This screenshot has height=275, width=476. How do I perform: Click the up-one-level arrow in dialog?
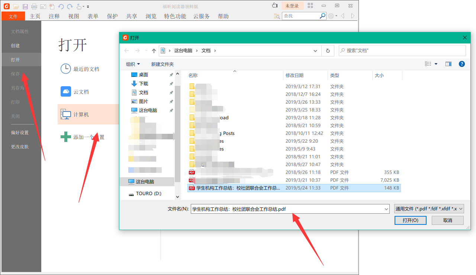pyautogui.click(x=154, y=51)
